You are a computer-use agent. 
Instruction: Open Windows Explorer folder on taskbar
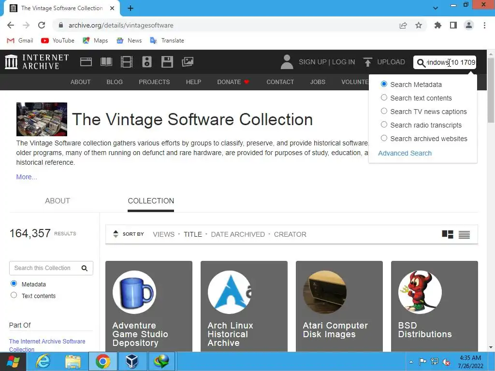tap(73, 361)
